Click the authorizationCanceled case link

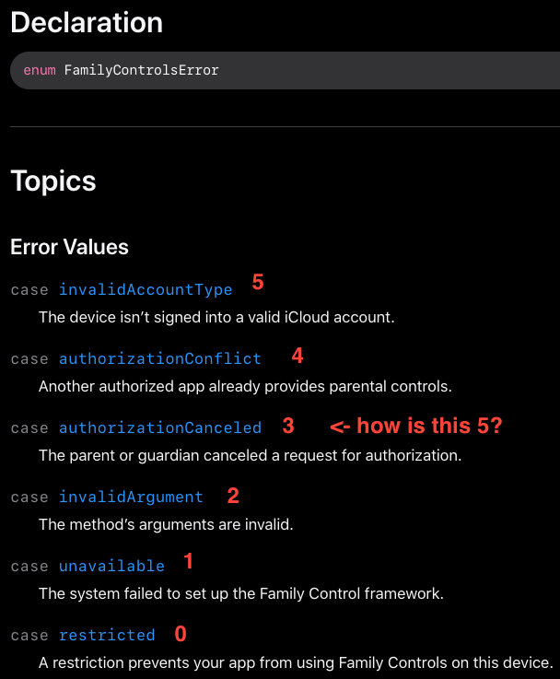159,427
